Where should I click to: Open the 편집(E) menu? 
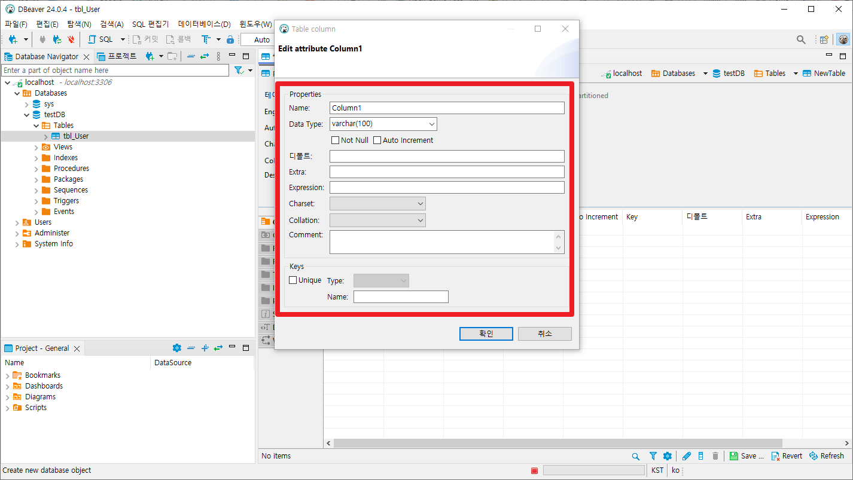pos(47,24)
